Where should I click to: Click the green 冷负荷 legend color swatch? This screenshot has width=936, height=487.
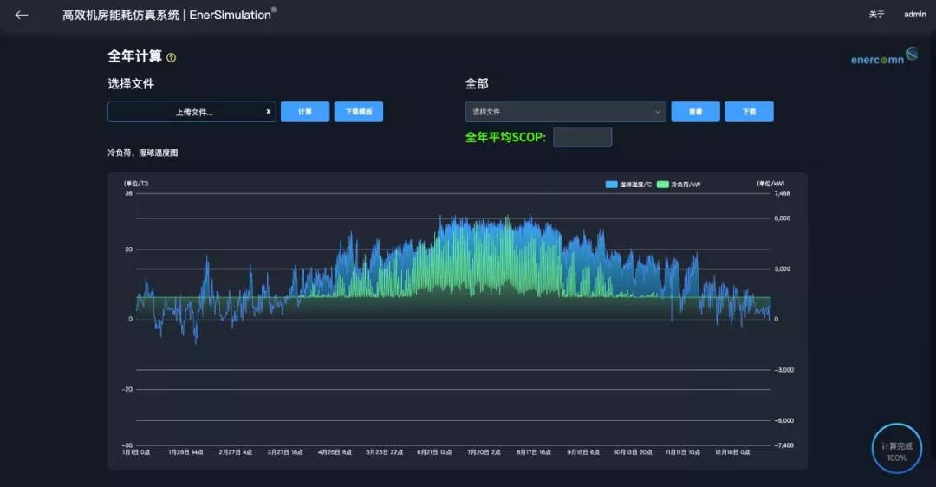click(x=663, y=185)
